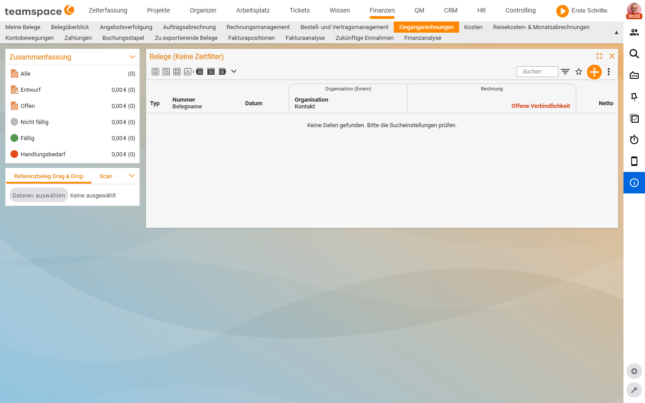Open the Controlling main menu

coord(520,10)
